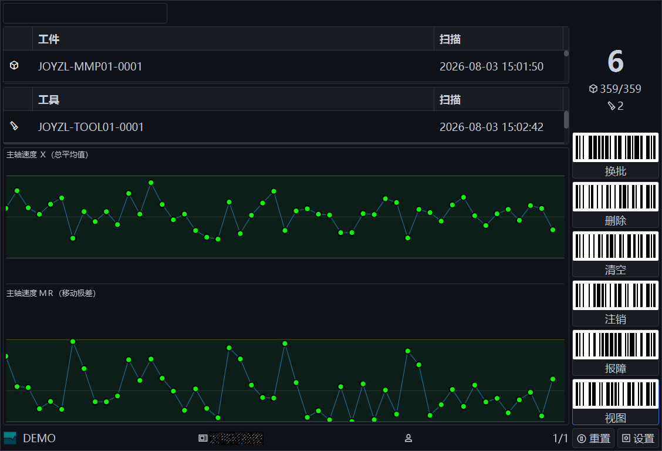Screen dimensions: 662x451
Task: Click the last data point in X chart
Action: pyautogui.click(x=553, y=230)
